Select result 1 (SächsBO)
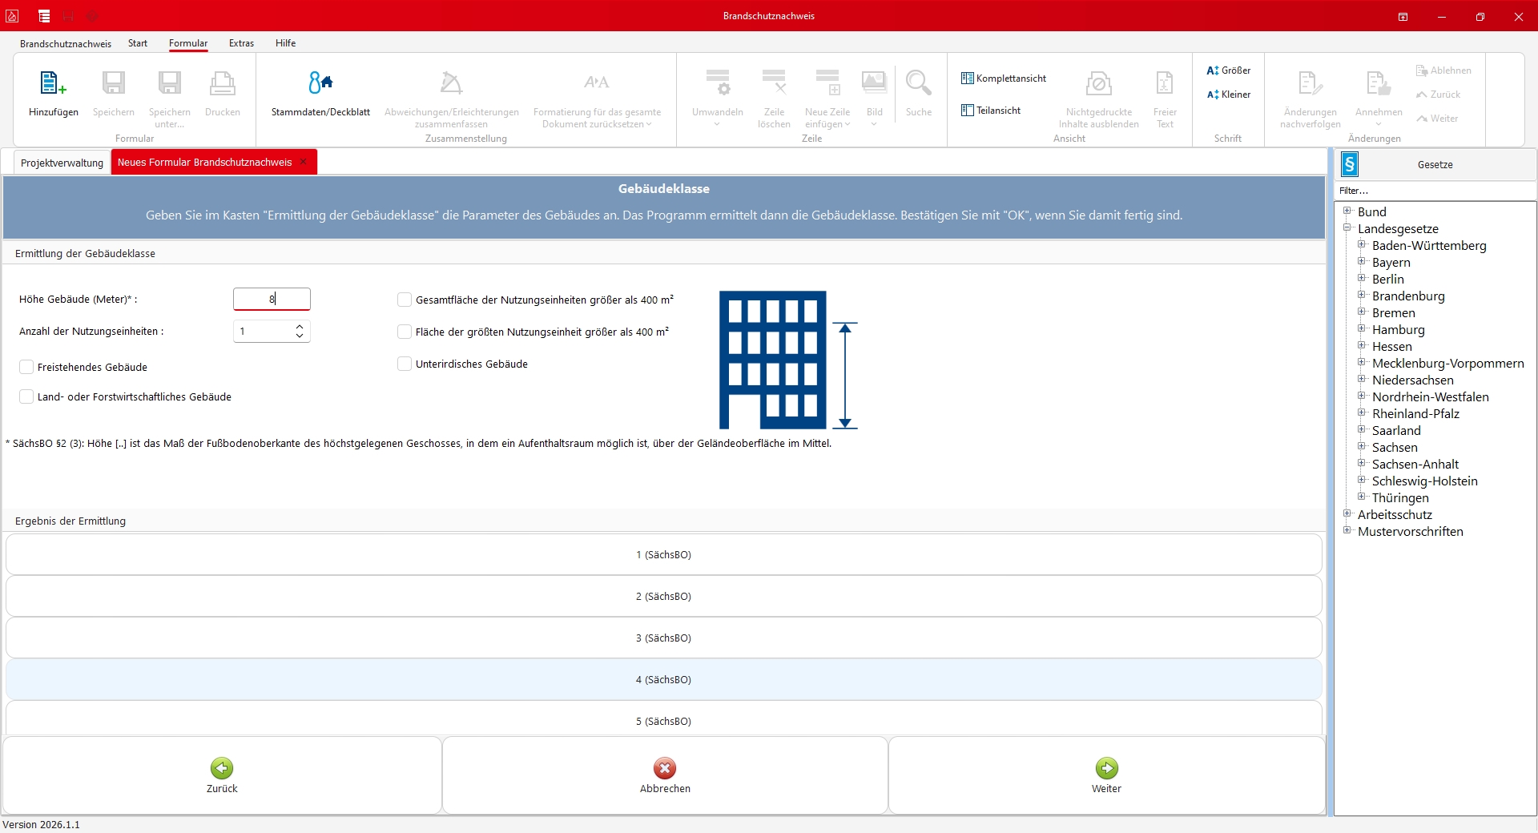 (663, 554)
